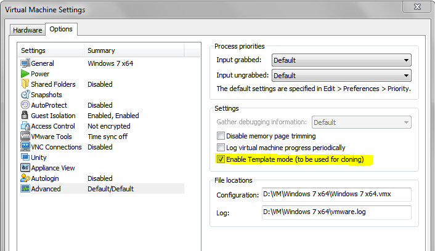The width and height of the screenshot is (435, 251).
Task: Click the Autologin icon
Action: click(25, 178)
